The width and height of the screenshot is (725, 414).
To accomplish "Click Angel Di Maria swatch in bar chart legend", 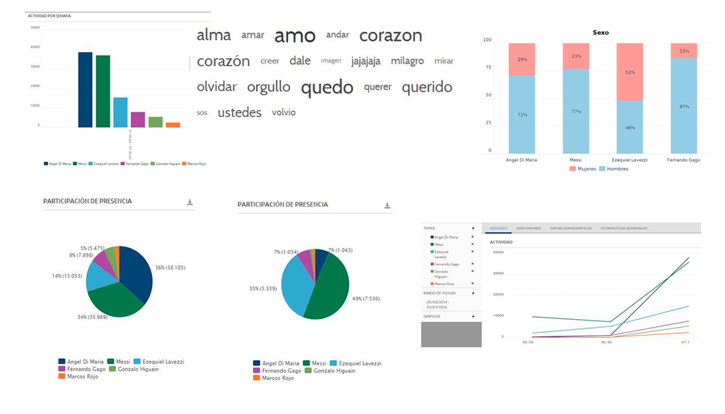I will point(46,164).
